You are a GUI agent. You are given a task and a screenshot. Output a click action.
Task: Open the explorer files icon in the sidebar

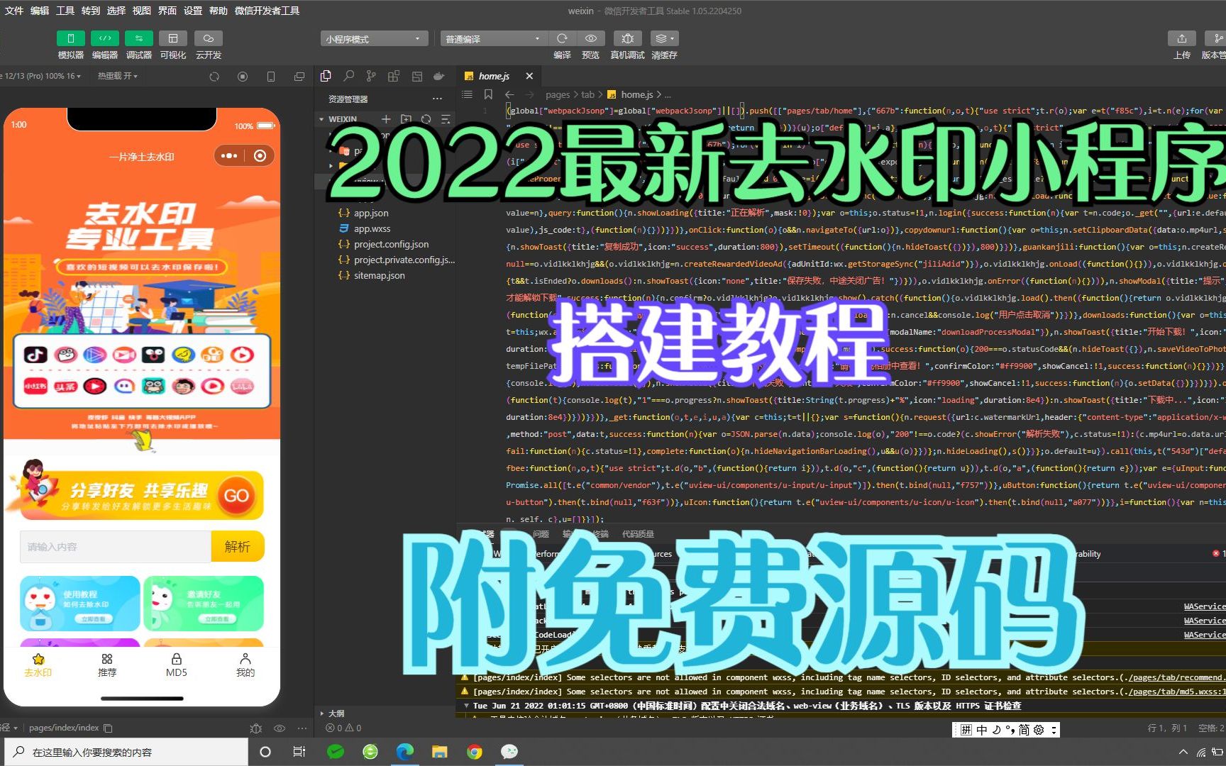pyautogui.click(x=326, y=76)
